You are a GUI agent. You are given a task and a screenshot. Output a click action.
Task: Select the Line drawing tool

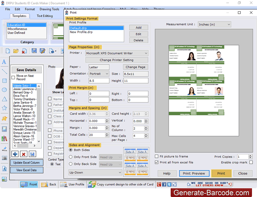click(4, 72)
